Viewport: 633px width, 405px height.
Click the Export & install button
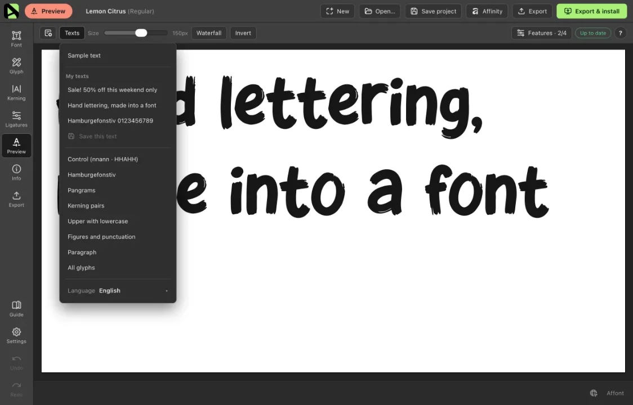coord(591,11)
